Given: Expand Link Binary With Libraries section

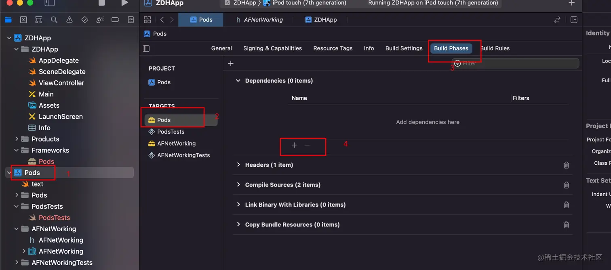Looking at the screenshot, I should (238, 205).
